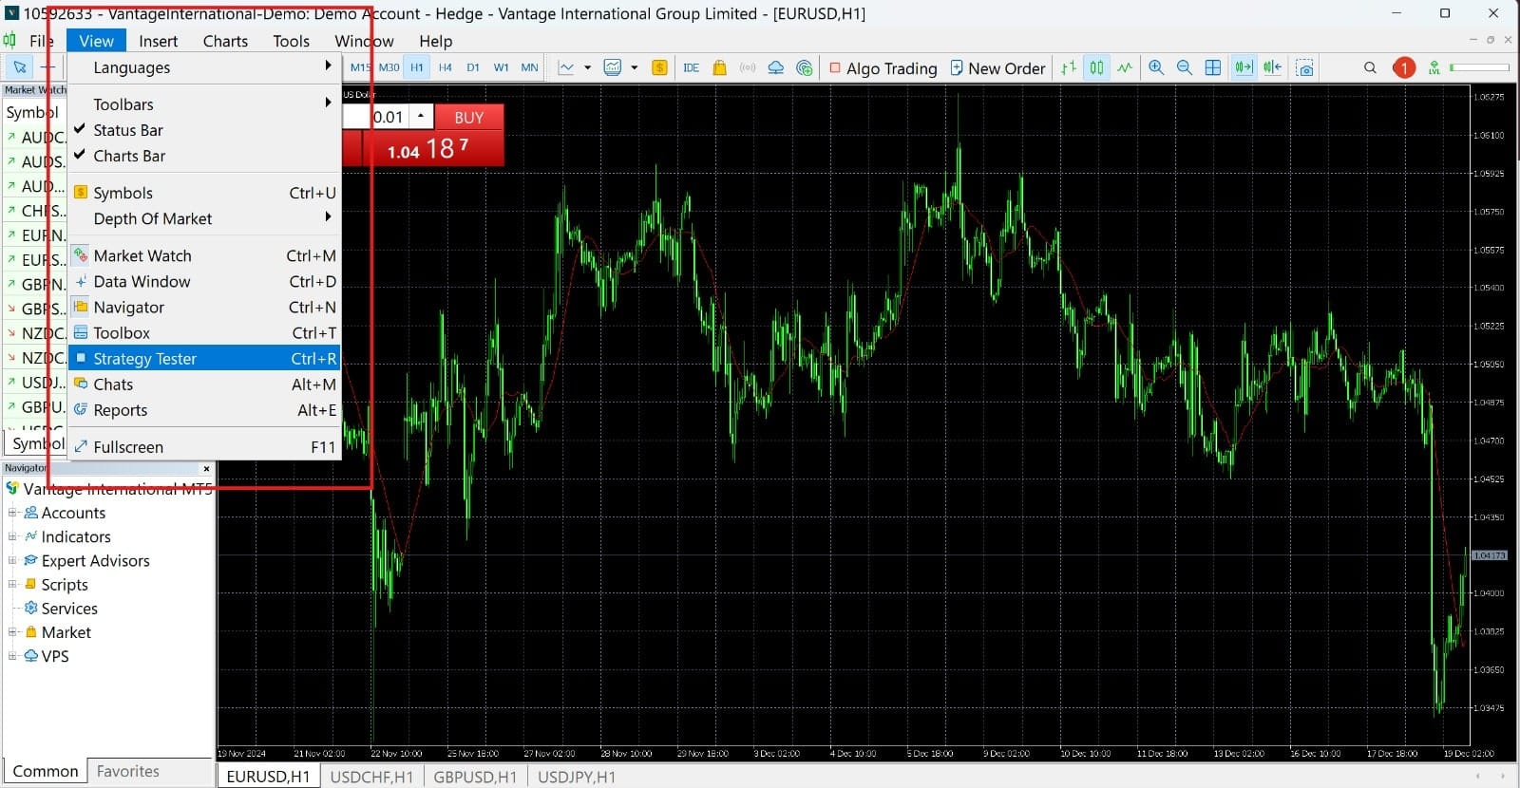
Task: Open the MQL5 IDE editor
Action: pyautogui.click(x=691, y=67)
